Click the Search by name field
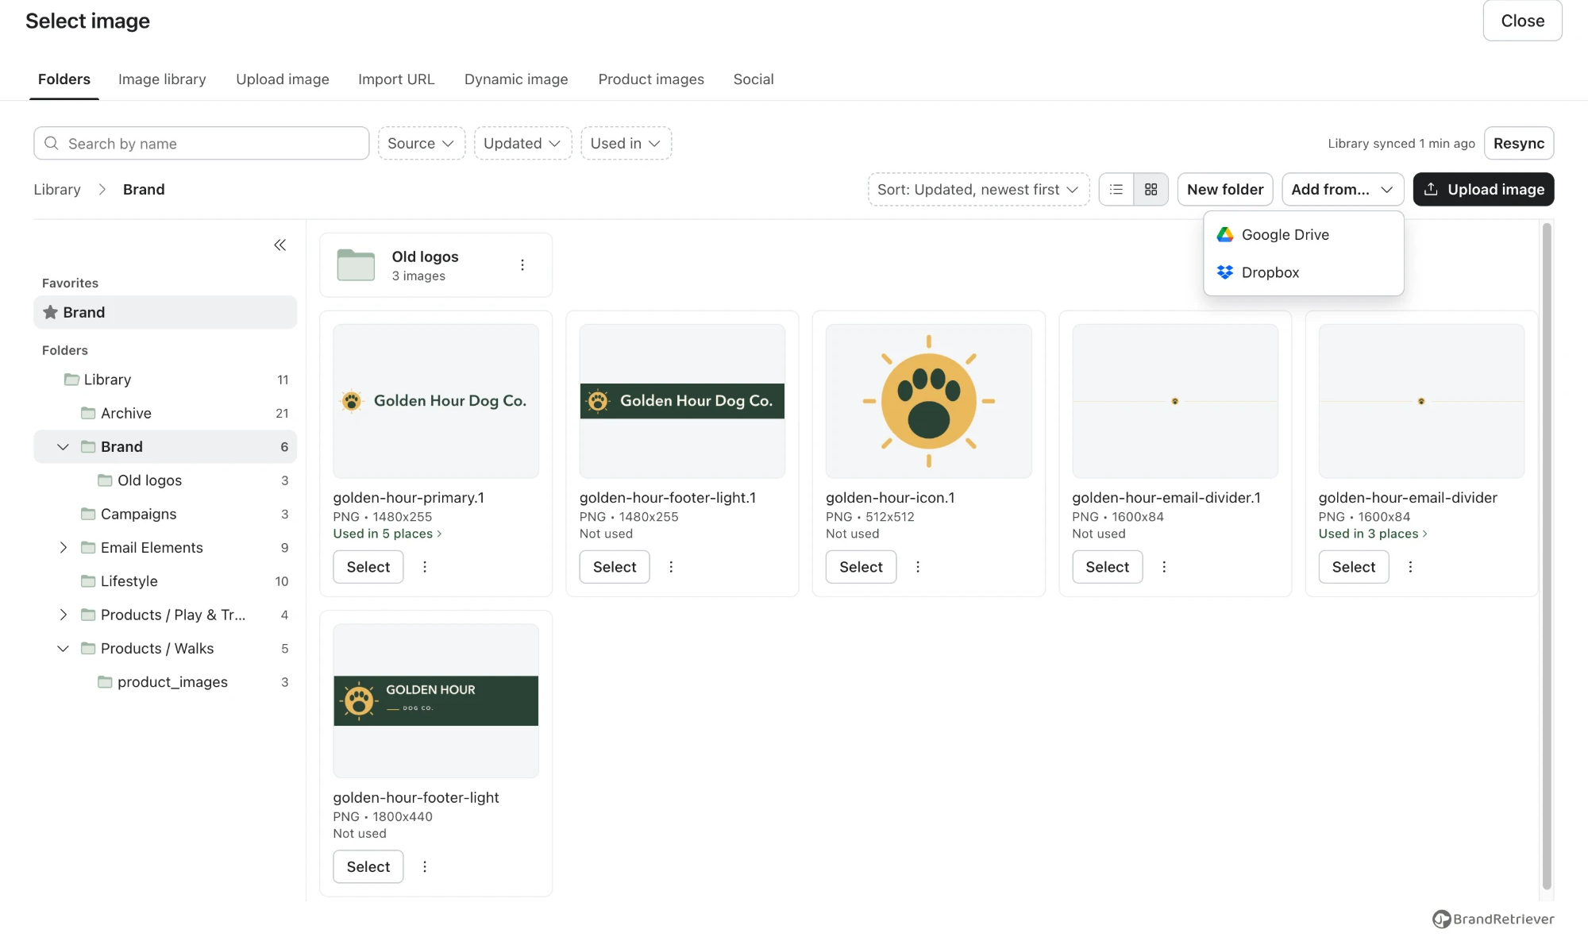The width and height of the screenshot is (1588, 937). pos(202,143)
